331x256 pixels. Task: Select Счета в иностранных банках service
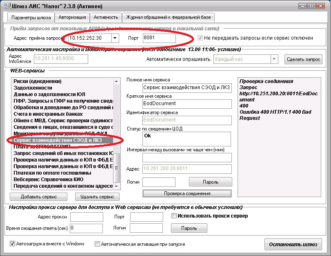click(48, 114)
